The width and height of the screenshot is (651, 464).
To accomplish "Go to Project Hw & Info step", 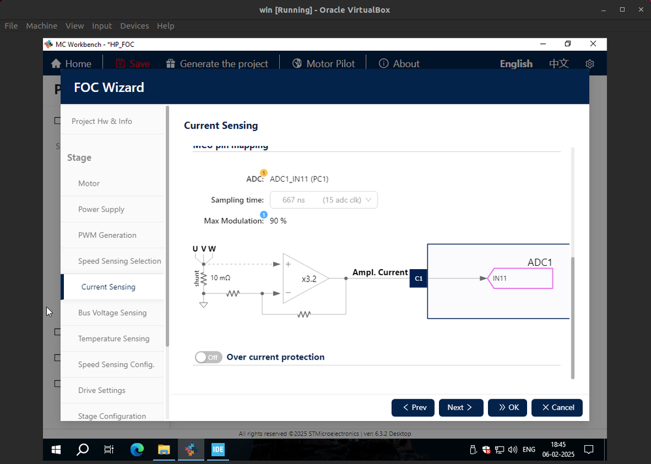I will point(102,121).
